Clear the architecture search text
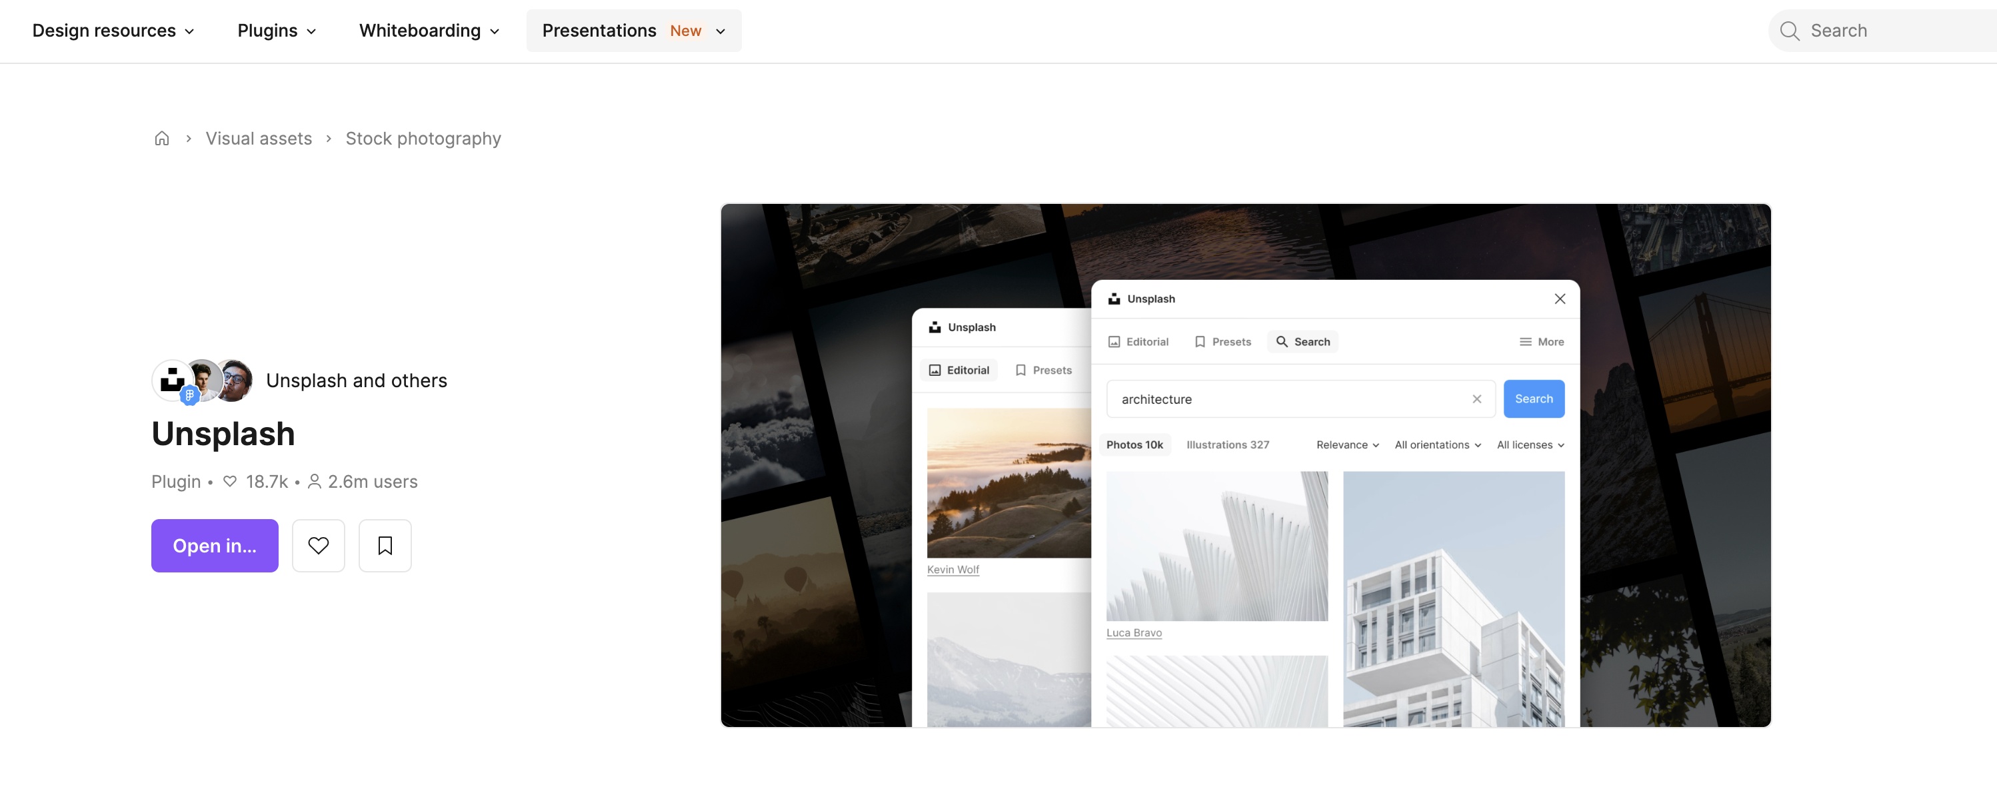 point(1477,399)
